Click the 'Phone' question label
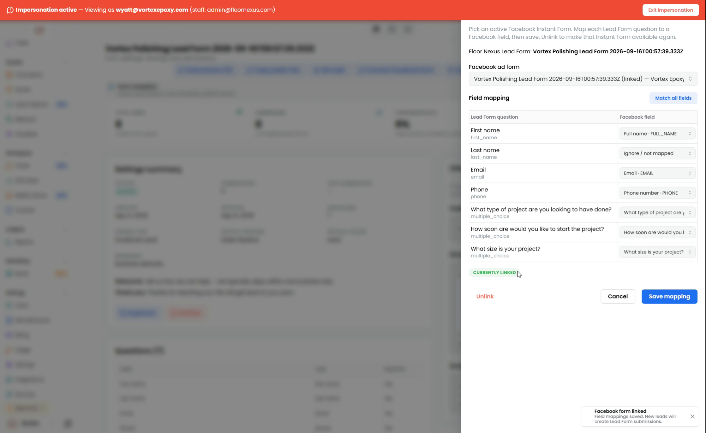The height and width of the screenshot is (433, 706). tap(479, 190)
